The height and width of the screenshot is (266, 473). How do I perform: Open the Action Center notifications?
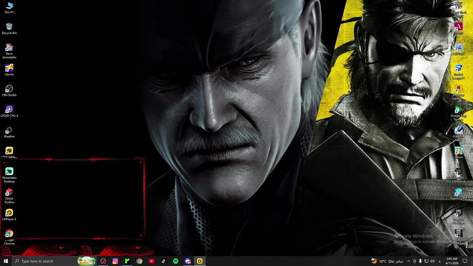click(x=465, y=261)
